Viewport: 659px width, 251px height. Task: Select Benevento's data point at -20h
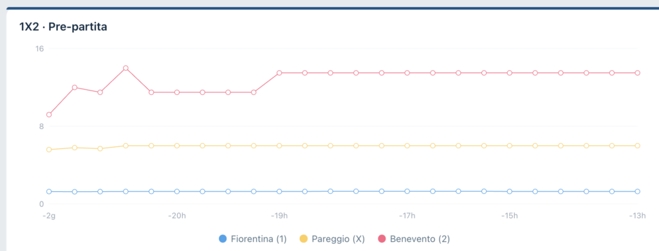[177, 92]
